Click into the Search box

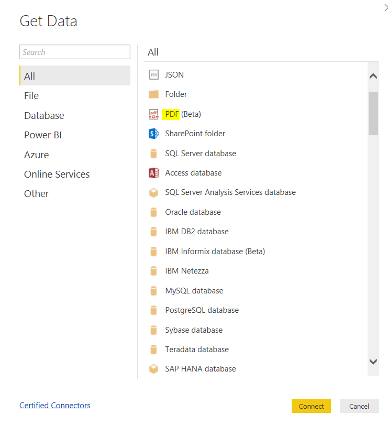click(x=75, y=52)
